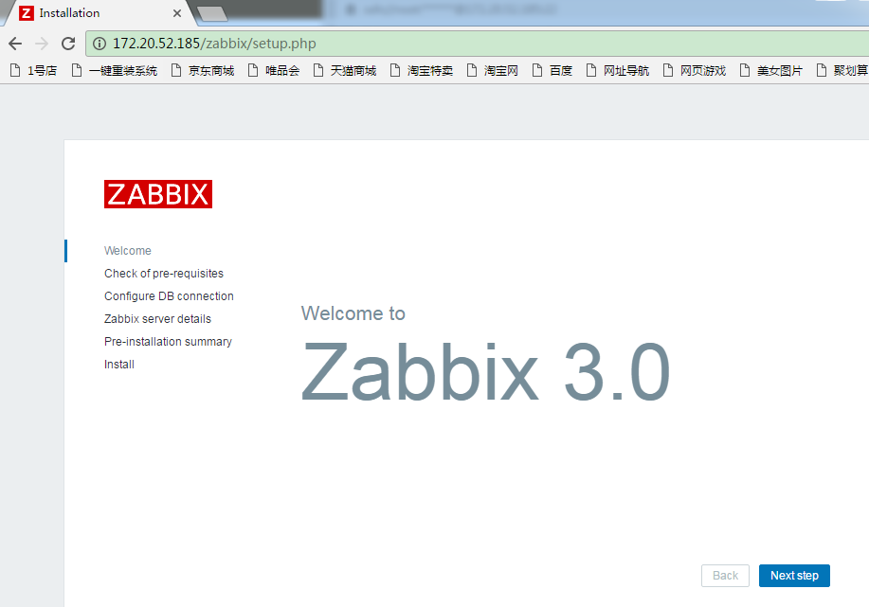Open the 唯品会 bookmark
The image size is (869, 607).
274,70
